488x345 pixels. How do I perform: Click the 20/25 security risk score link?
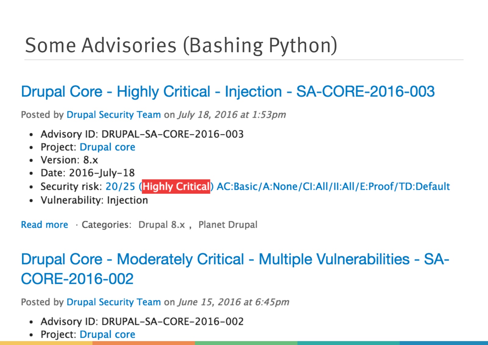(120, 187)
